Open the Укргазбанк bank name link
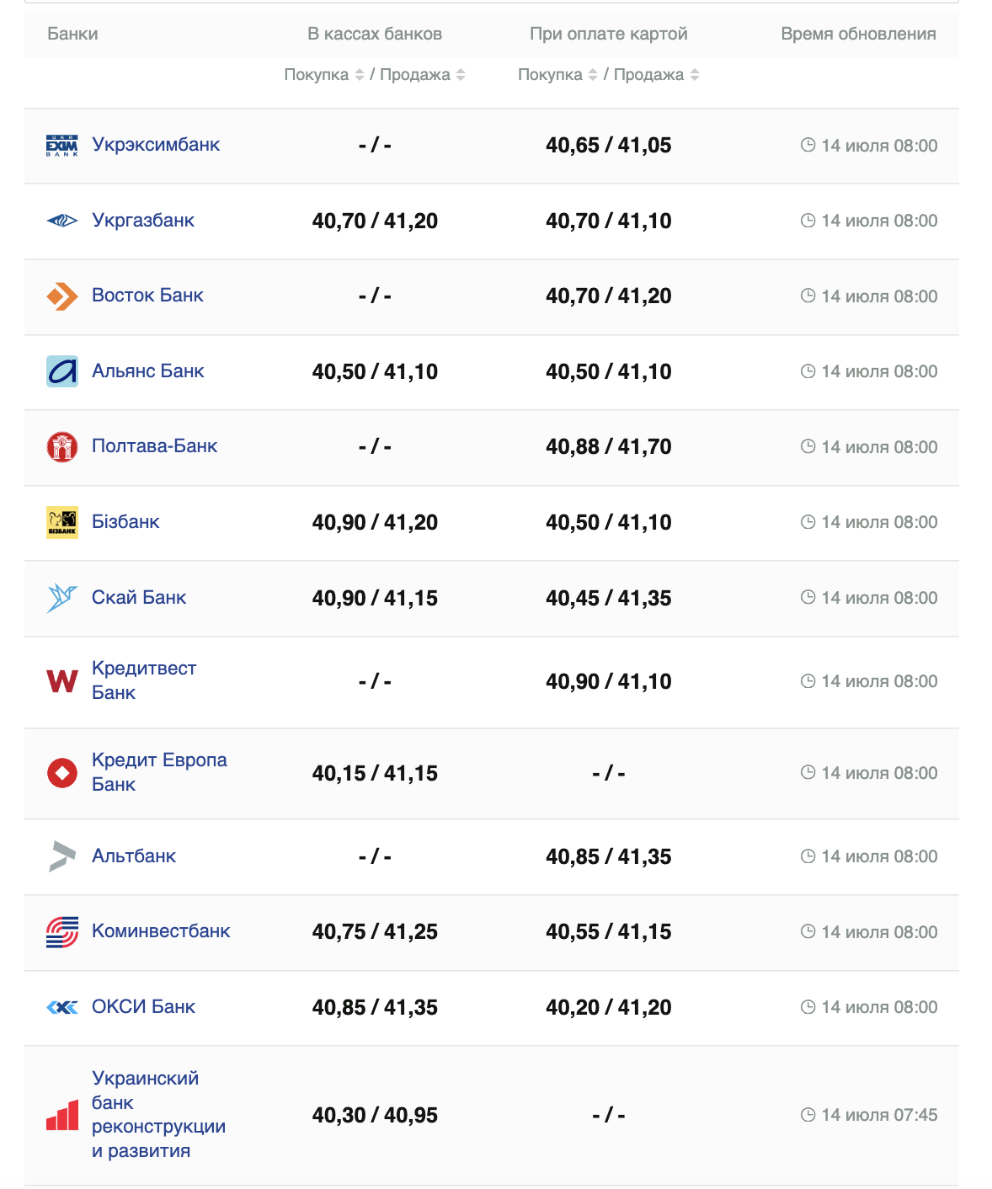This screenshot has height=1189, width=992. click(x=143, y=221)
